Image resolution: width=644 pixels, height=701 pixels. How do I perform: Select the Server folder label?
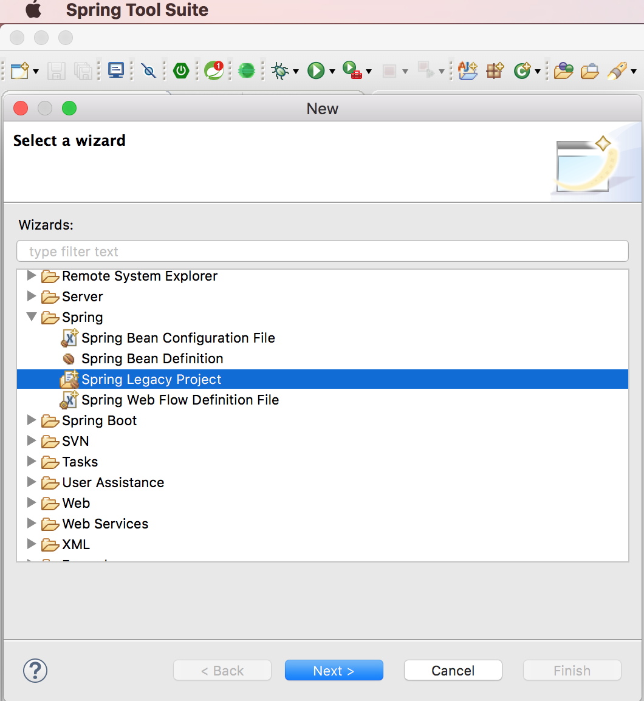click(82, 297)
